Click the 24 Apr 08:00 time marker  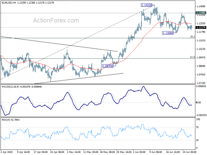point(57,152)
